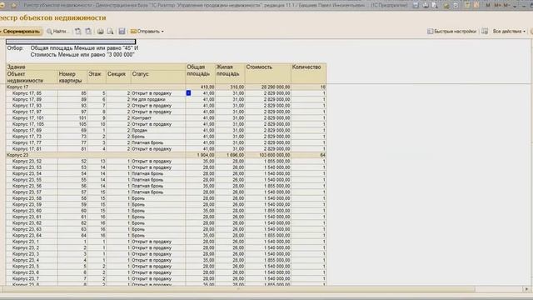Click cell Корпус 23, 1
533x300 pixels.
(x=32, y=242)
